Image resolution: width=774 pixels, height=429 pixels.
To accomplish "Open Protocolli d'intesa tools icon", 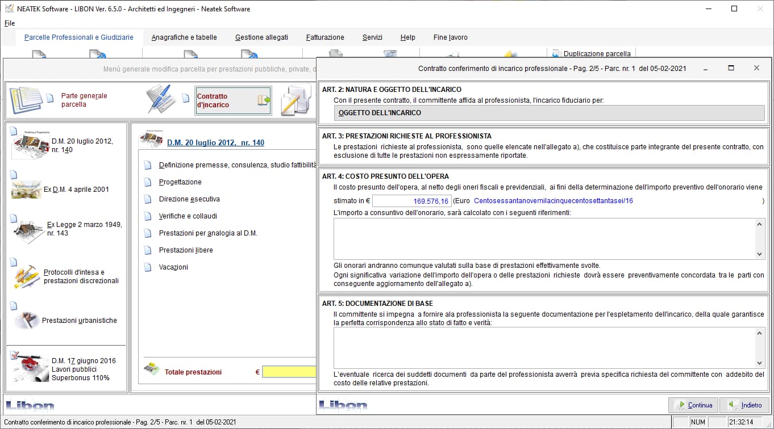I will pos(26,276).
